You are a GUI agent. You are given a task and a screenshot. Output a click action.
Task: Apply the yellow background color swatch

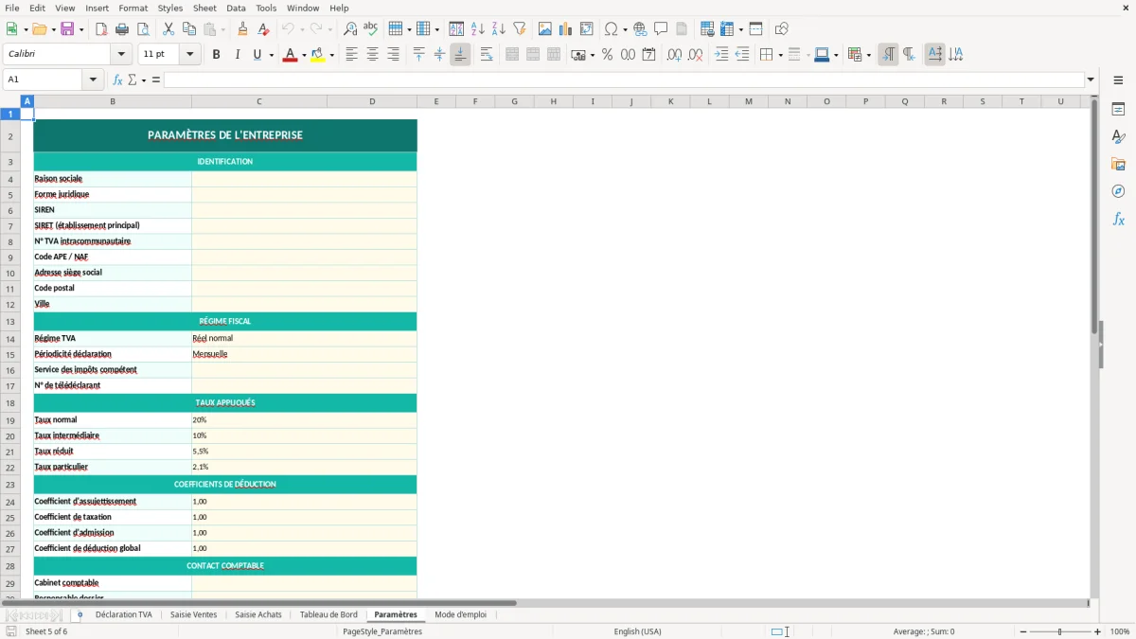[x=318, y=55]
